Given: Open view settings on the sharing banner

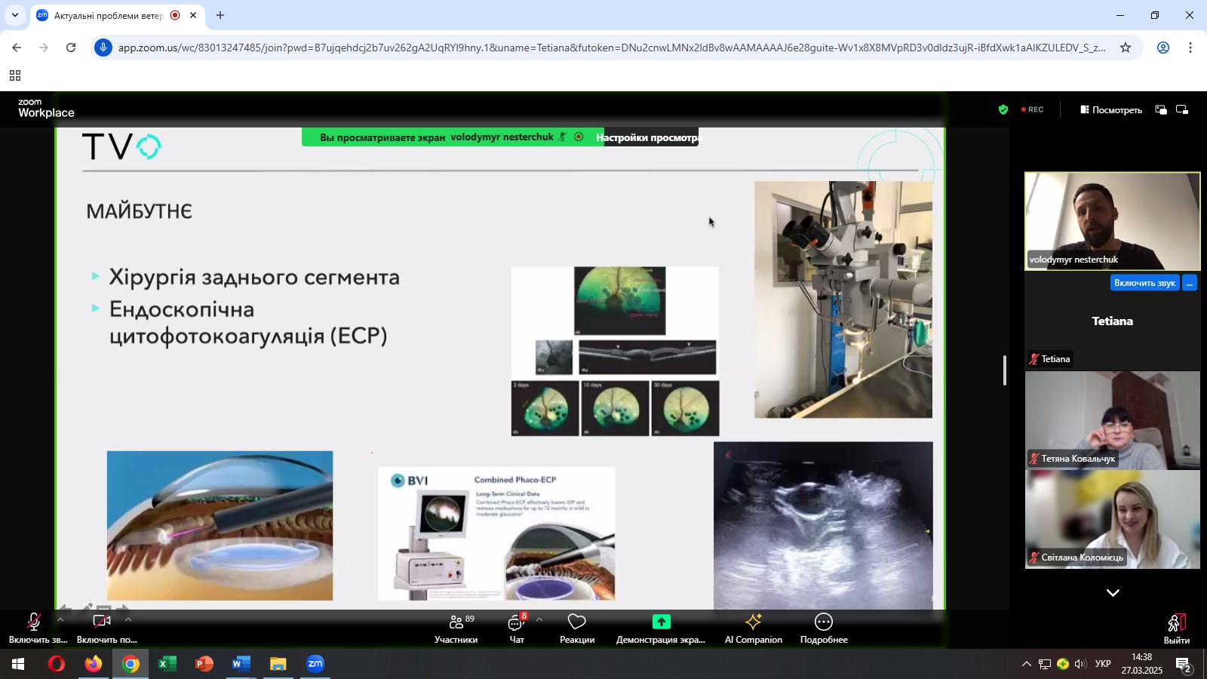Looking at the screenshot, I should tap(647, 137).
